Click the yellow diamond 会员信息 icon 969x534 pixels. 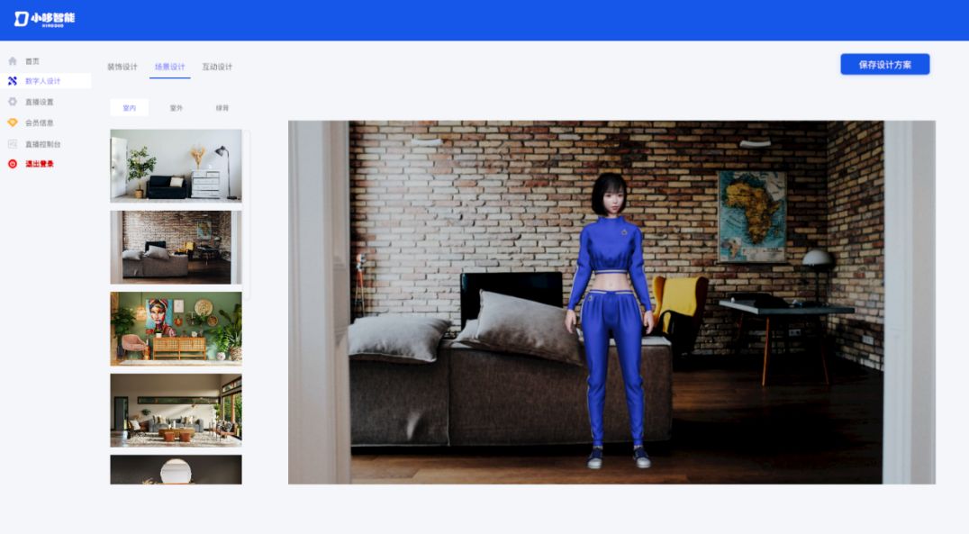point(13,122)
